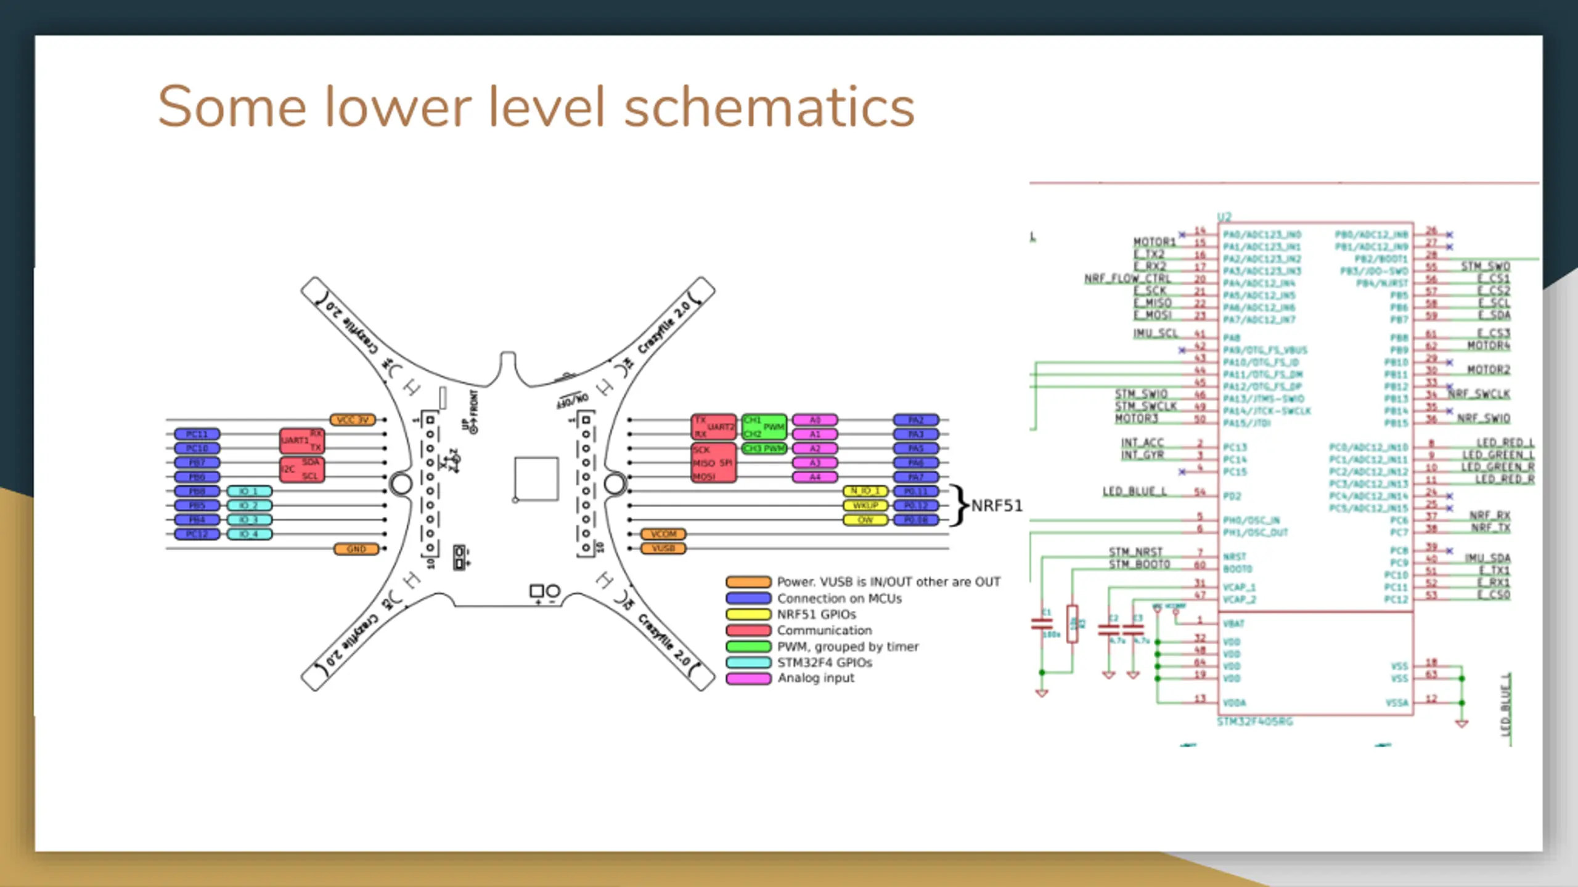Click the MOTOR1 net label
1578x887 pixels.
click(1155, 242)
